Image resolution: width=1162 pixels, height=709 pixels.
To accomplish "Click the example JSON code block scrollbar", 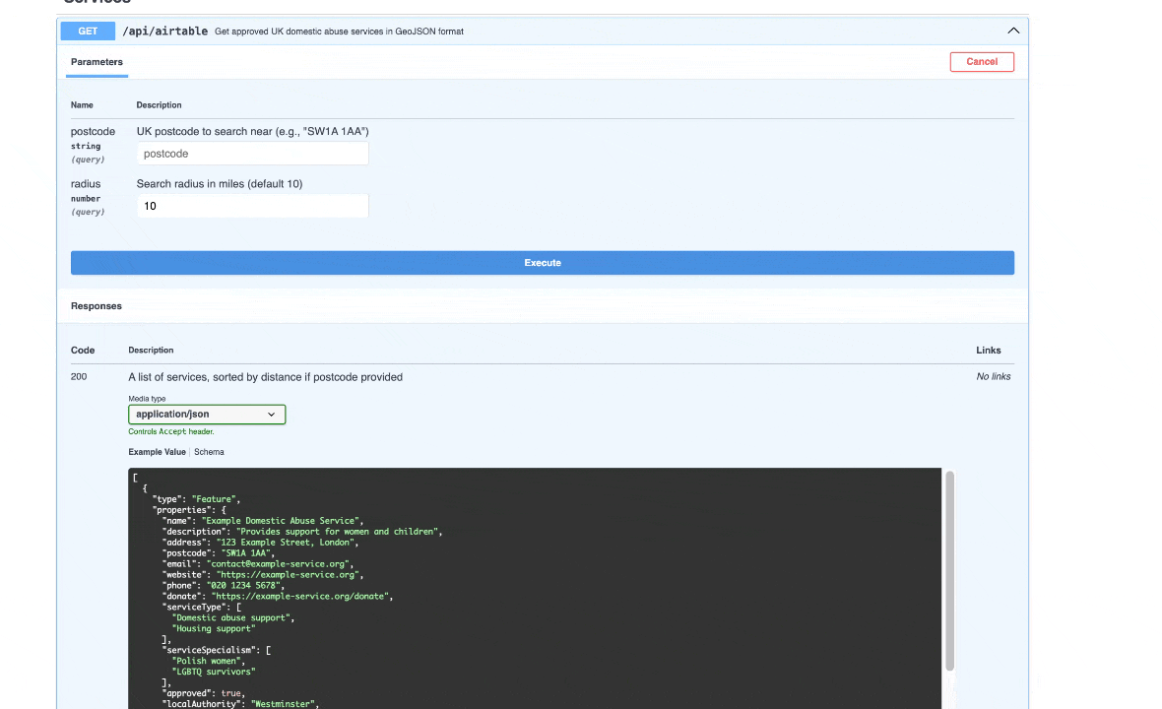I will [949, 571].
